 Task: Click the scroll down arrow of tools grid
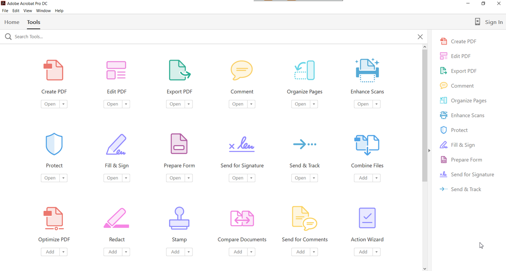(x=425, y=269)
